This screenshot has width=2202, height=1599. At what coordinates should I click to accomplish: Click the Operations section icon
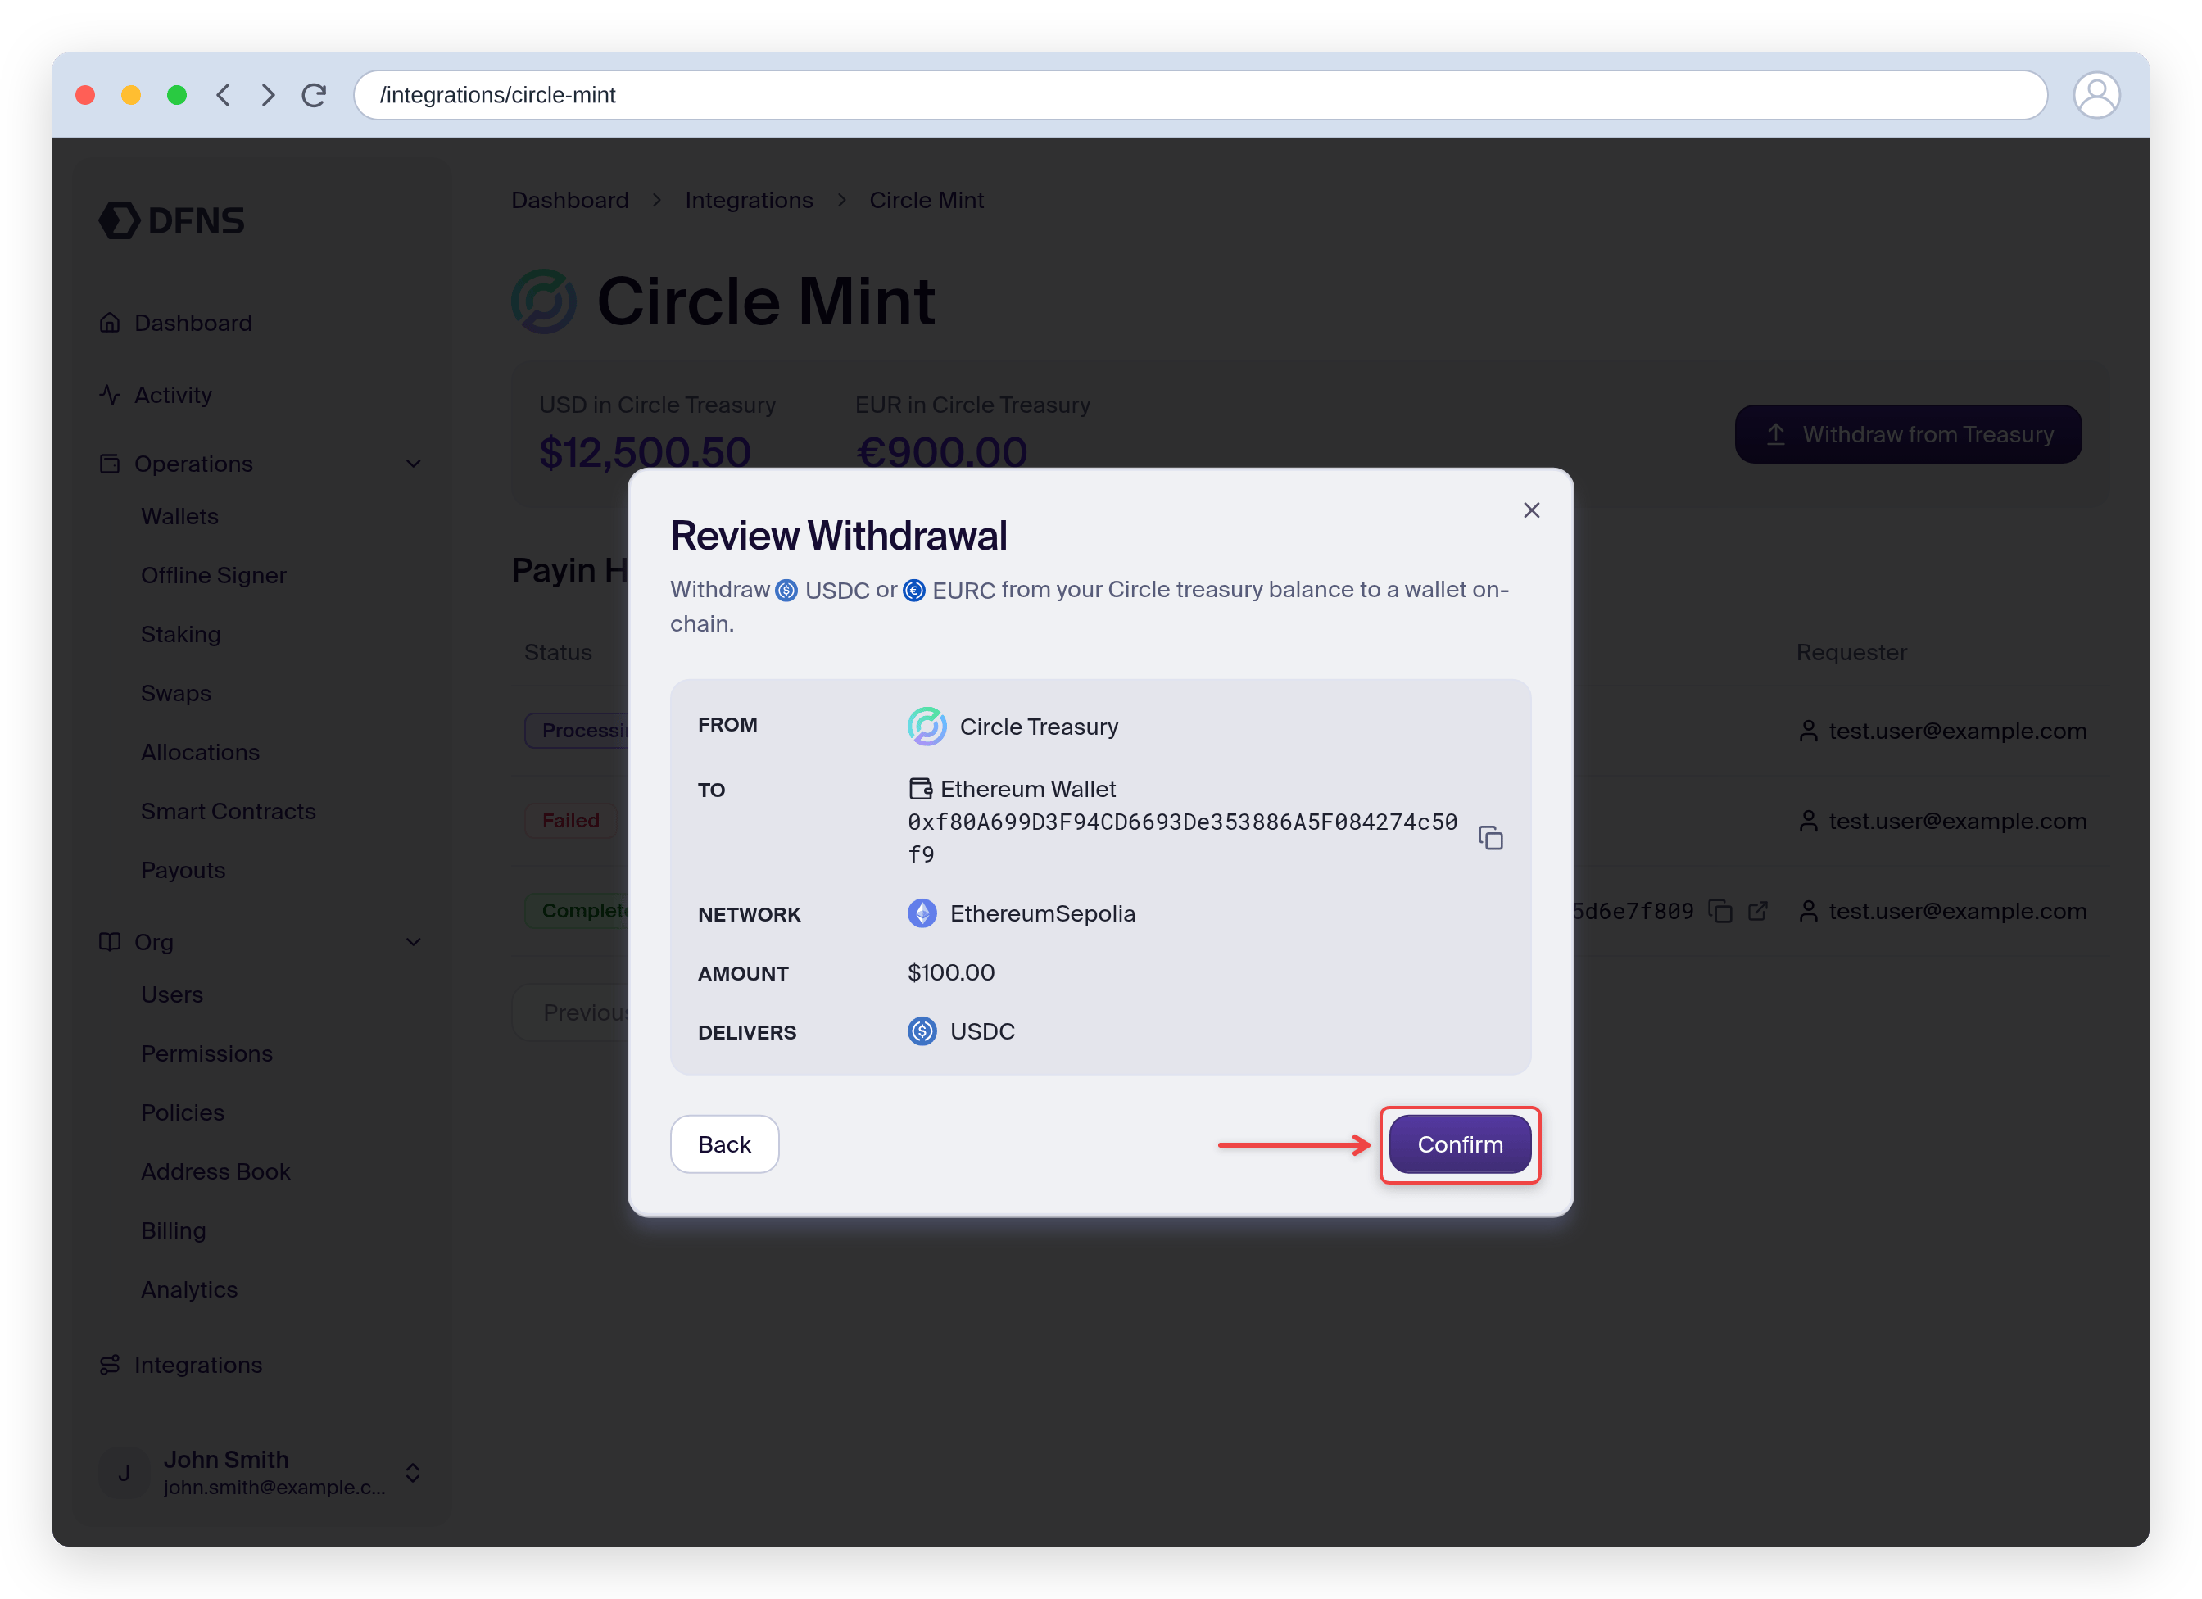click(x=110, y=464)
